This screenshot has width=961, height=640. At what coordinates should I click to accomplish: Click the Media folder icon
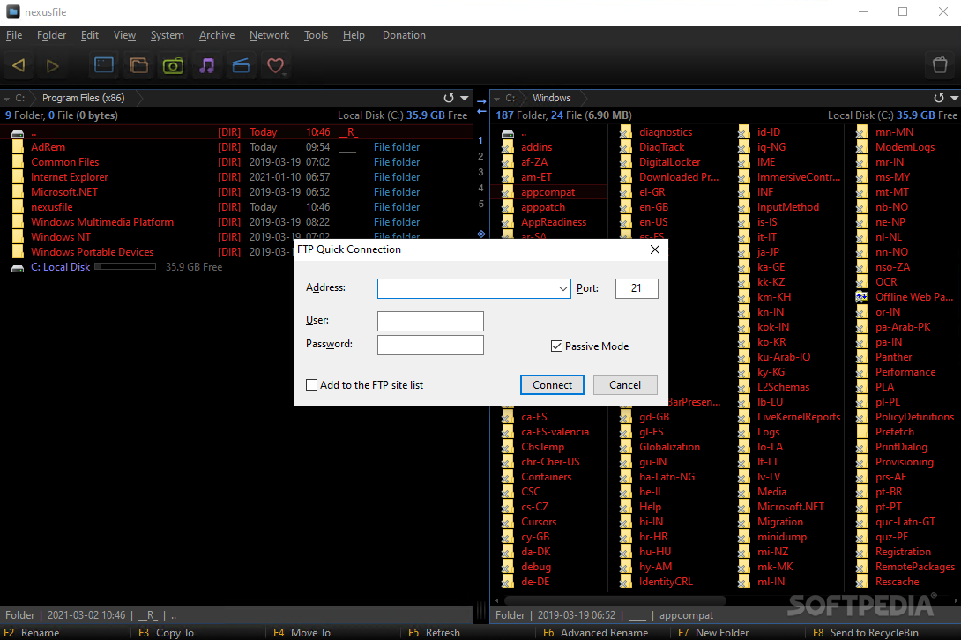(743, 492)
